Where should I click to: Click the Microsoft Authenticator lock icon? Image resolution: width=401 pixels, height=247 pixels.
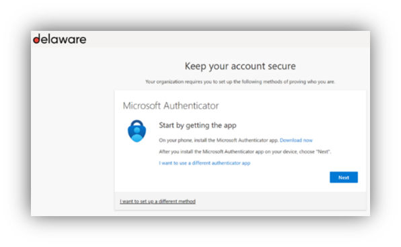point(137,131)
